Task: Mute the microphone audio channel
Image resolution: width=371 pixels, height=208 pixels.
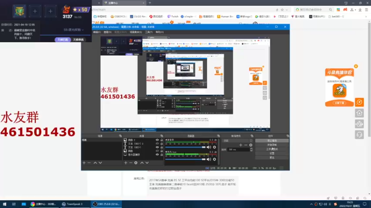Action: tap(209, 159)
